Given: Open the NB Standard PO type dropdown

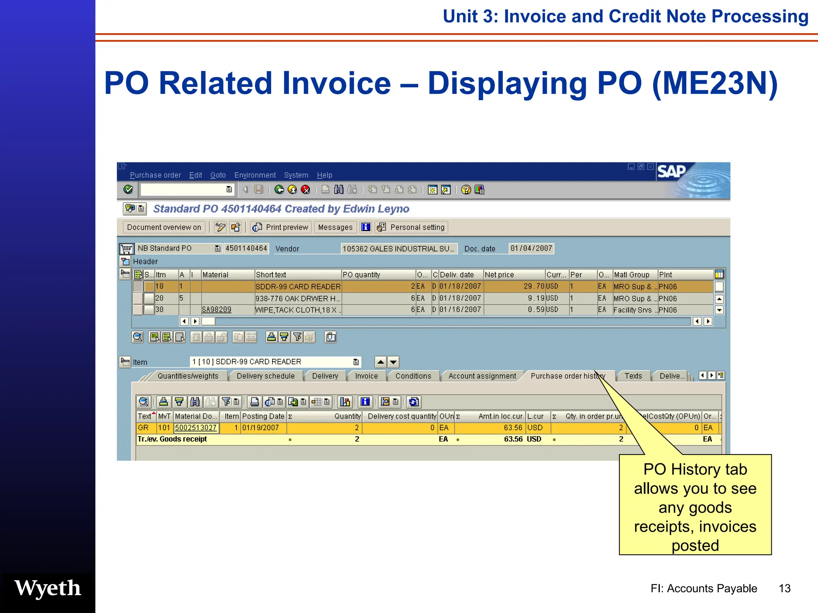Looking at the screenshot, I should tap(217, 249).
